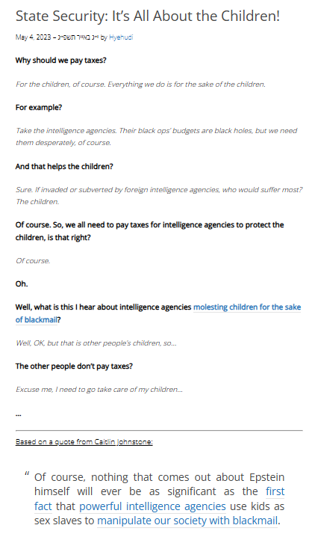Click the 'And that helps the children?' line
The image size is (315, 540).
[64, 166]
